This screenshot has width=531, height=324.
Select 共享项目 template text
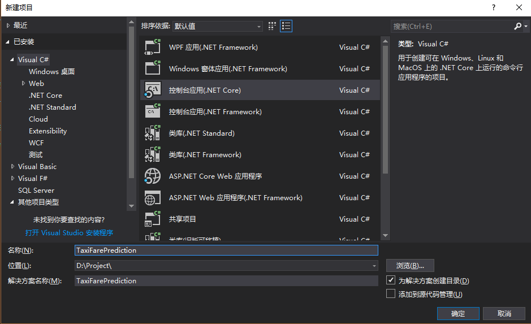pos(182,219)
